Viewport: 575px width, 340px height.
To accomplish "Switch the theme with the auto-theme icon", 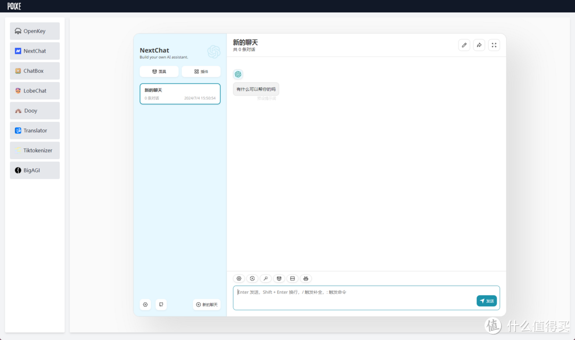I will 252,278.
